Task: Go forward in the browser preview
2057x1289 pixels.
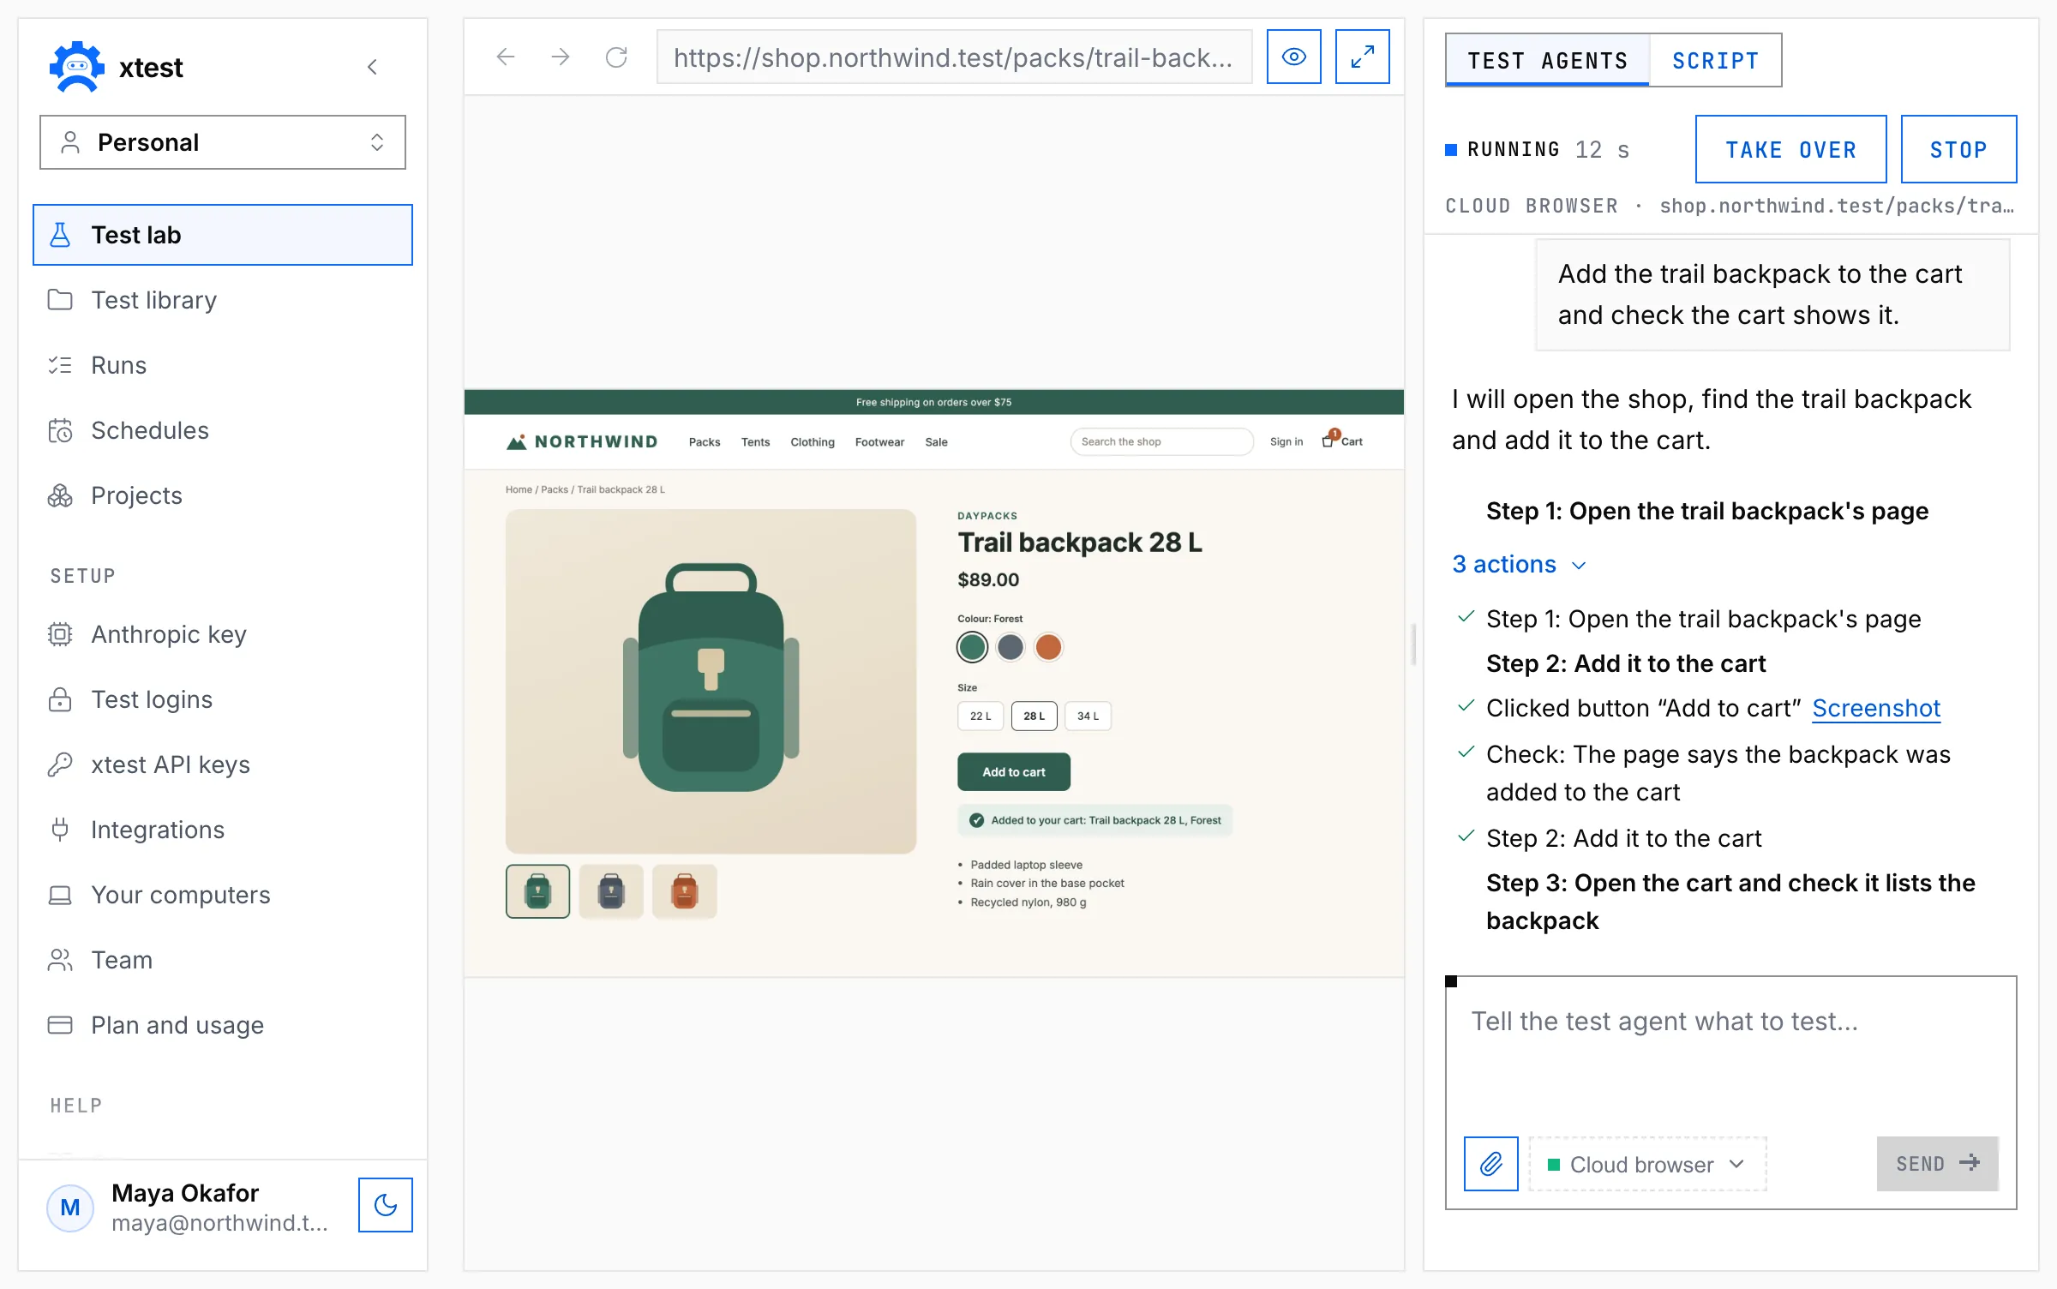Action: pos(561,57)
